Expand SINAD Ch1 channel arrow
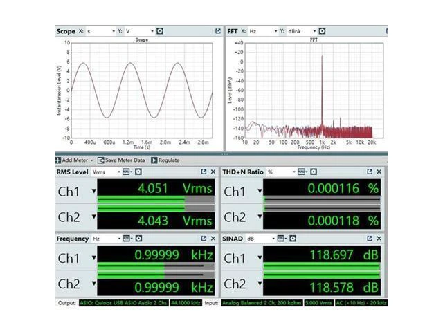Screen dimensions: 443x332 (260, 257)
